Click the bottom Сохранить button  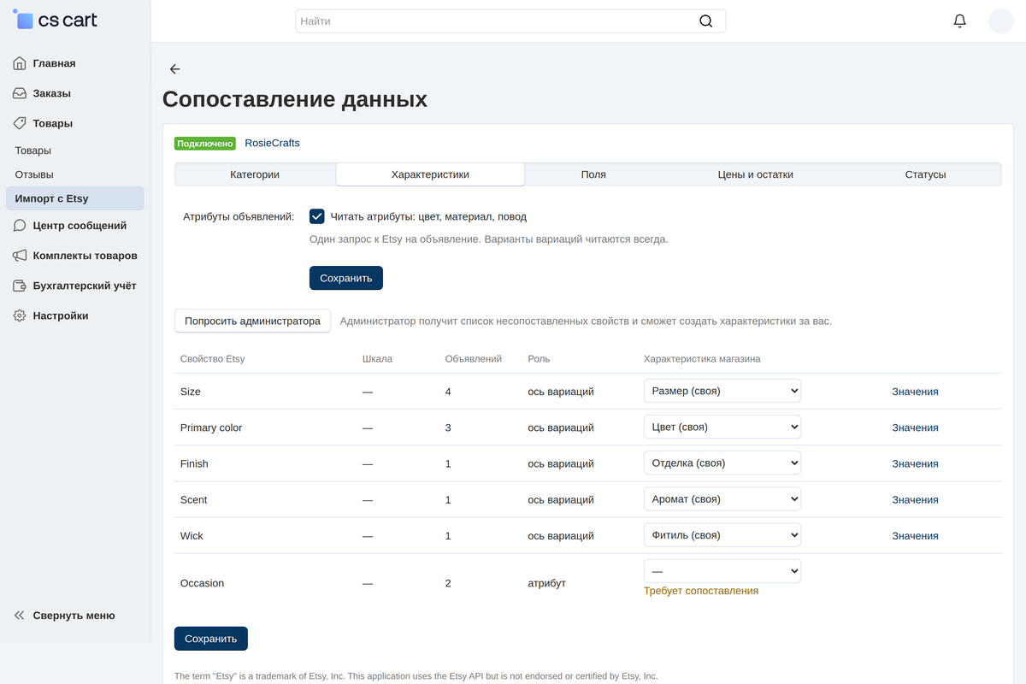(x=211, y=639)
